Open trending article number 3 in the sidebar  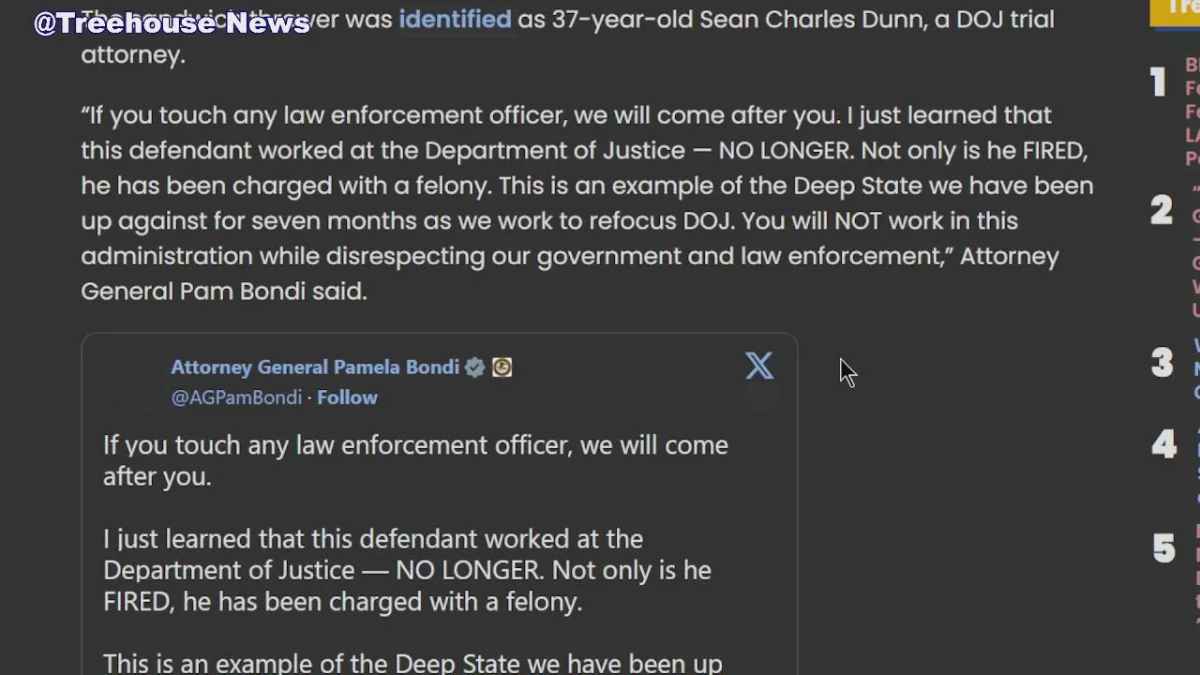1196,368
